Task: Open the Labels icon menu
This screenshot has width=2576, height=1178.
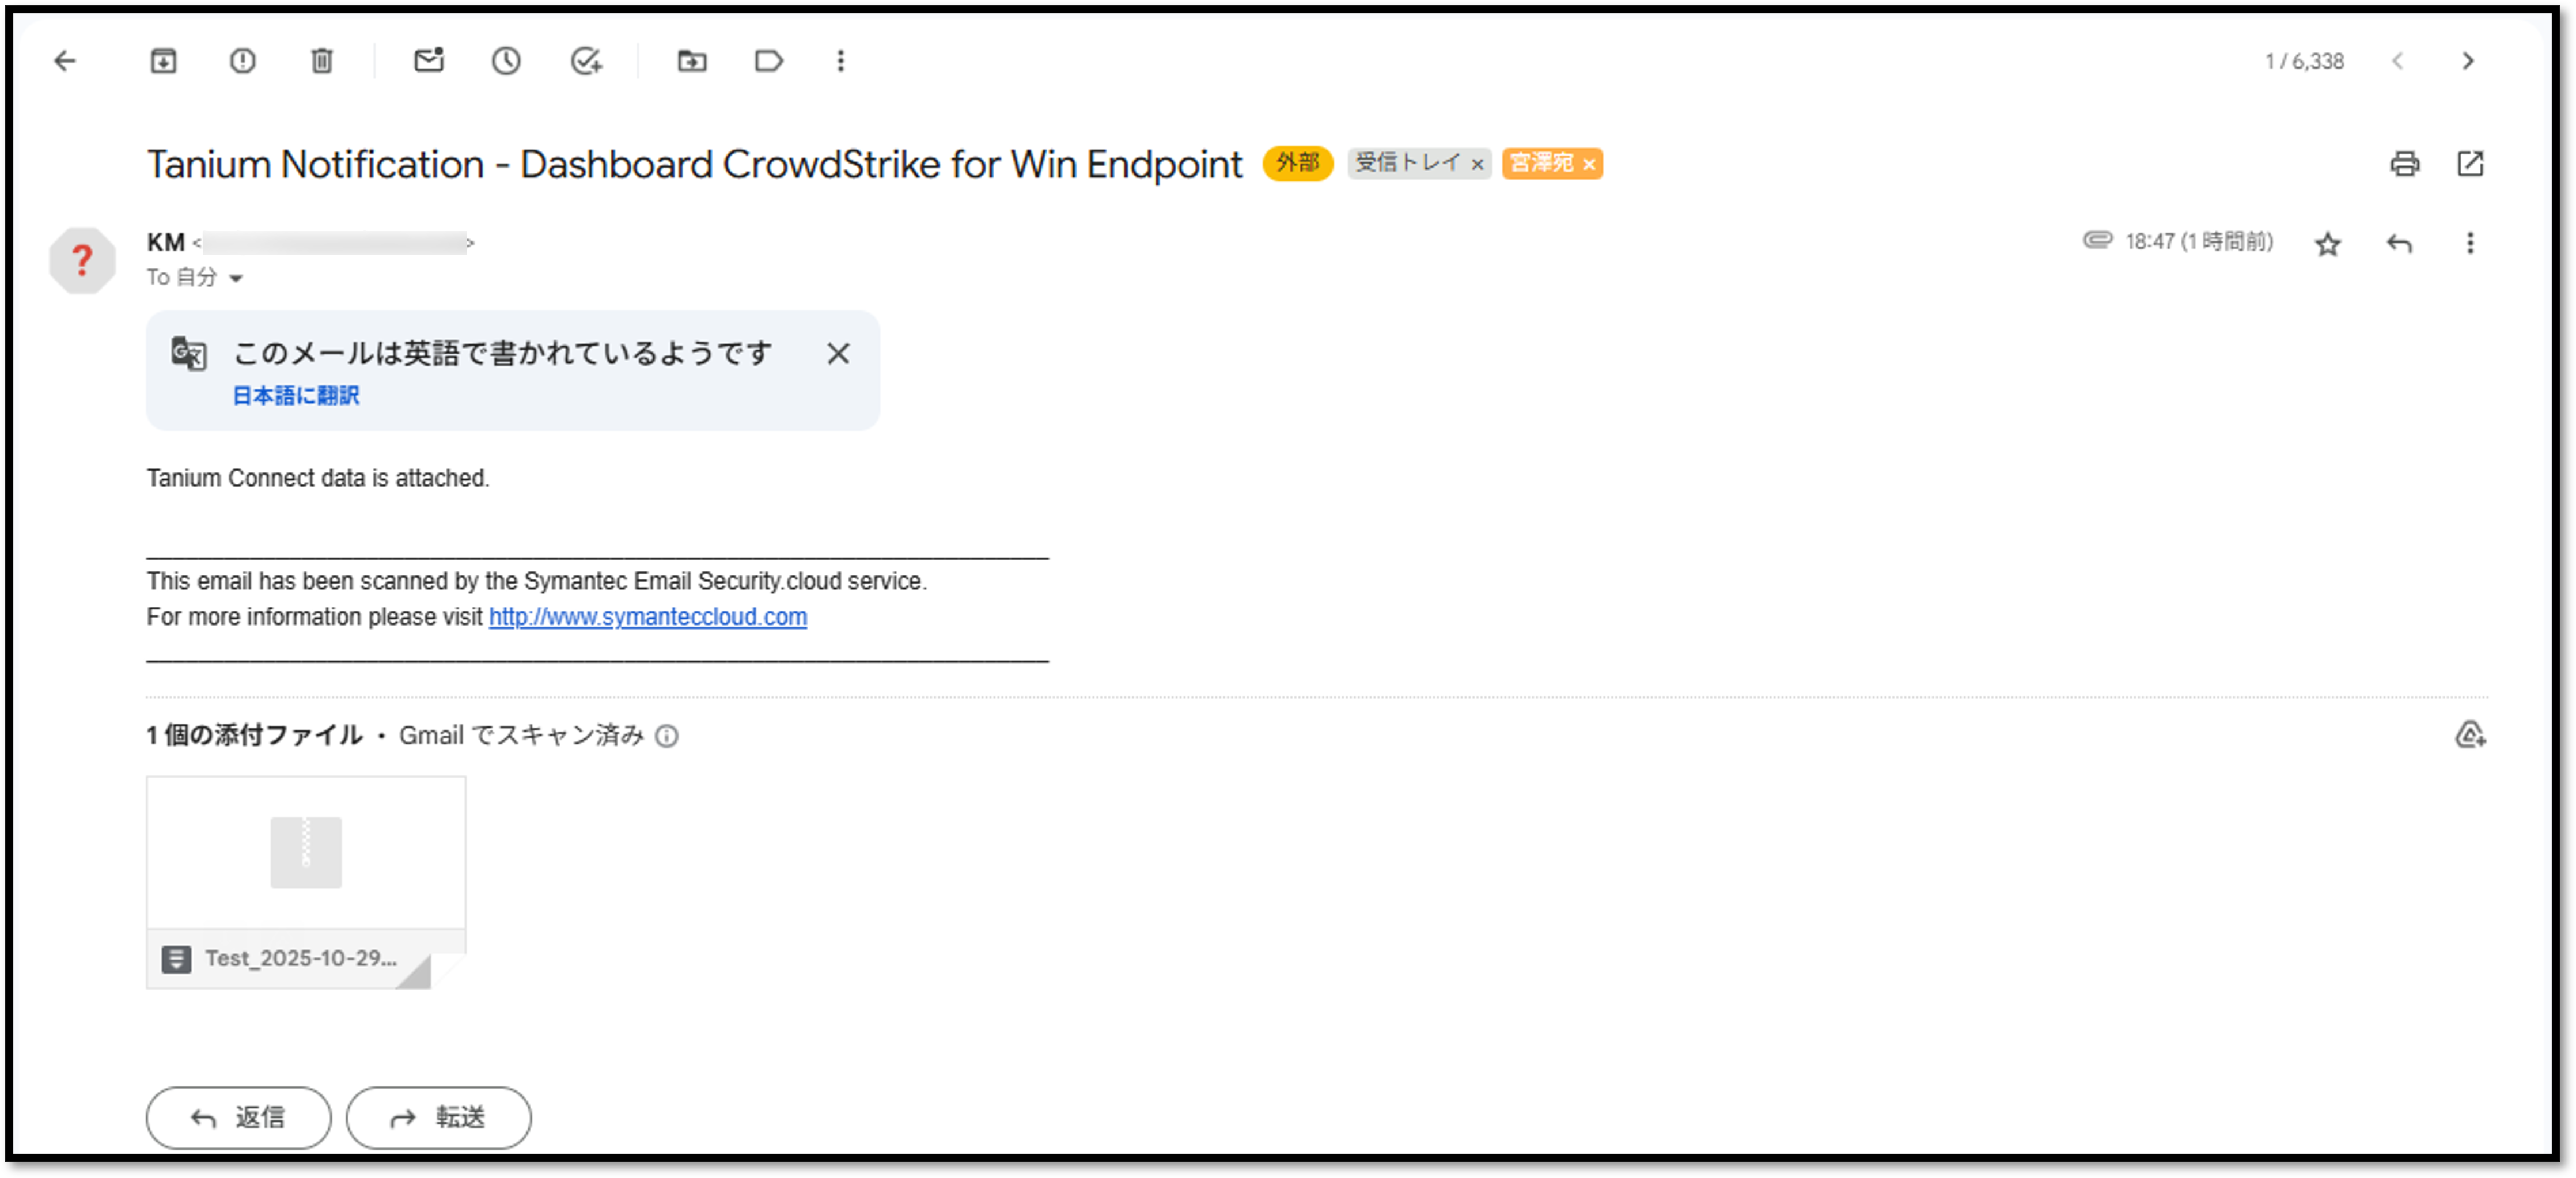Action: (768, 61)
